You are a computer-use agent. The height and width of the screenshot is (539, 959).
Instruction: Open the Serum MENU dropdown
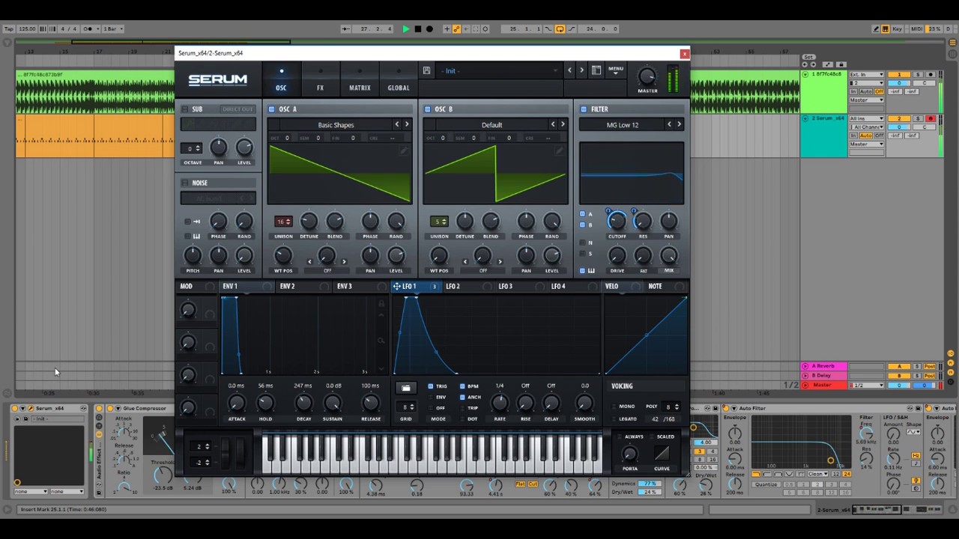click(x=616, y=70)
